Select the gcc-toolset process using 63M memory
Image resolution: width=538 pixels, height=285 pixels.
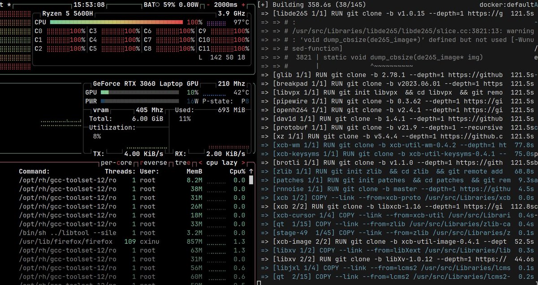click(132, 250)
